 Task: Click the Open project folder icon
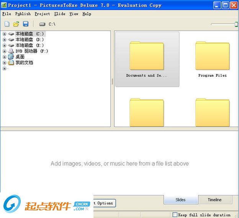tap(16, 24)
